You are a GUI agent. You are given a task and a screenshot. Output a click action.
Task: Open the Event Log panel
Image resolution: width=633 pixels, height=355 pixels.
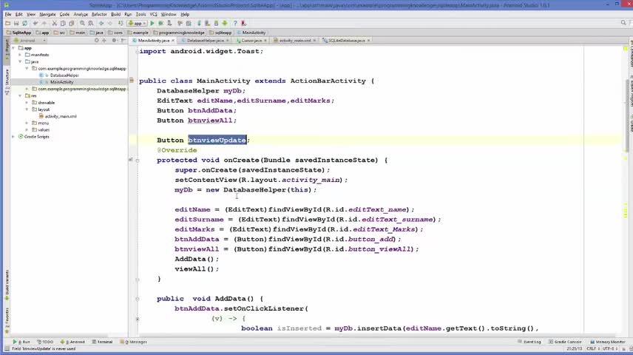529,342
